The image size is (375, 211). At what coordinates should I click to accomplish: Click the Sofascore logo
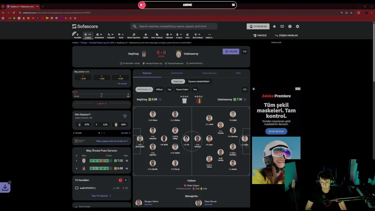pyautogui.click(x=85, y=26)
